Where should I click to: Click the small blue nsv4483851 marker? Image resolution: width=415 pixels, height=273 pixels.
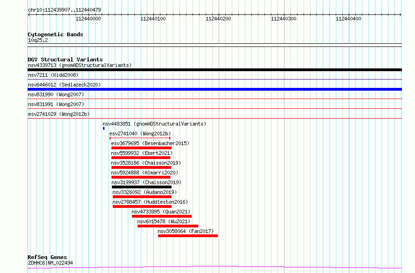pos(104,128)
